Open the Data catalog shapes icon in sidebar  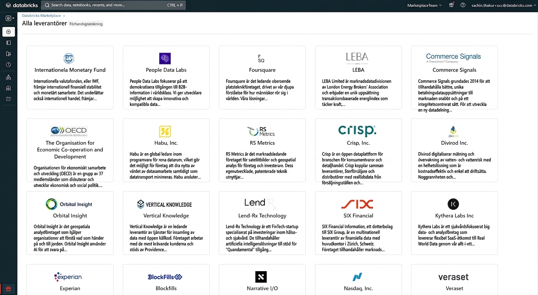(x=8, y=77)
